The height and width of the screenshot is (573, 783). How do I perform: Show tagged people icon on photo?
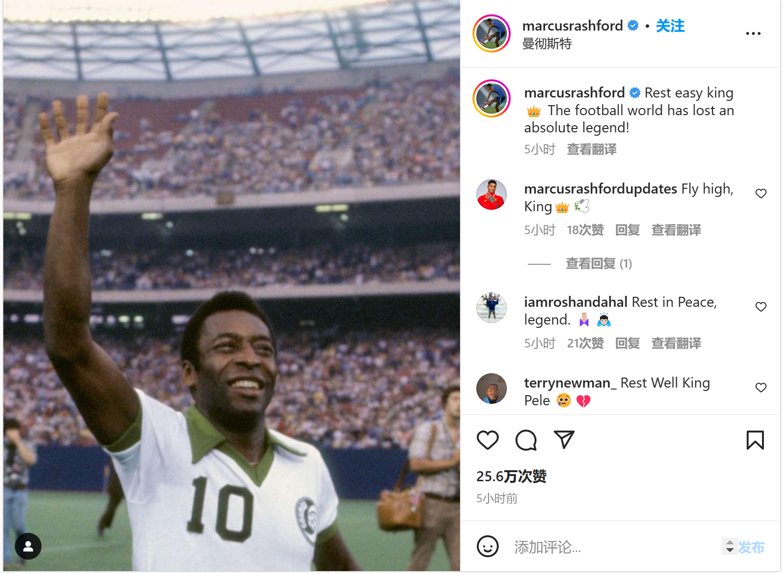click(x=28, y=546)
